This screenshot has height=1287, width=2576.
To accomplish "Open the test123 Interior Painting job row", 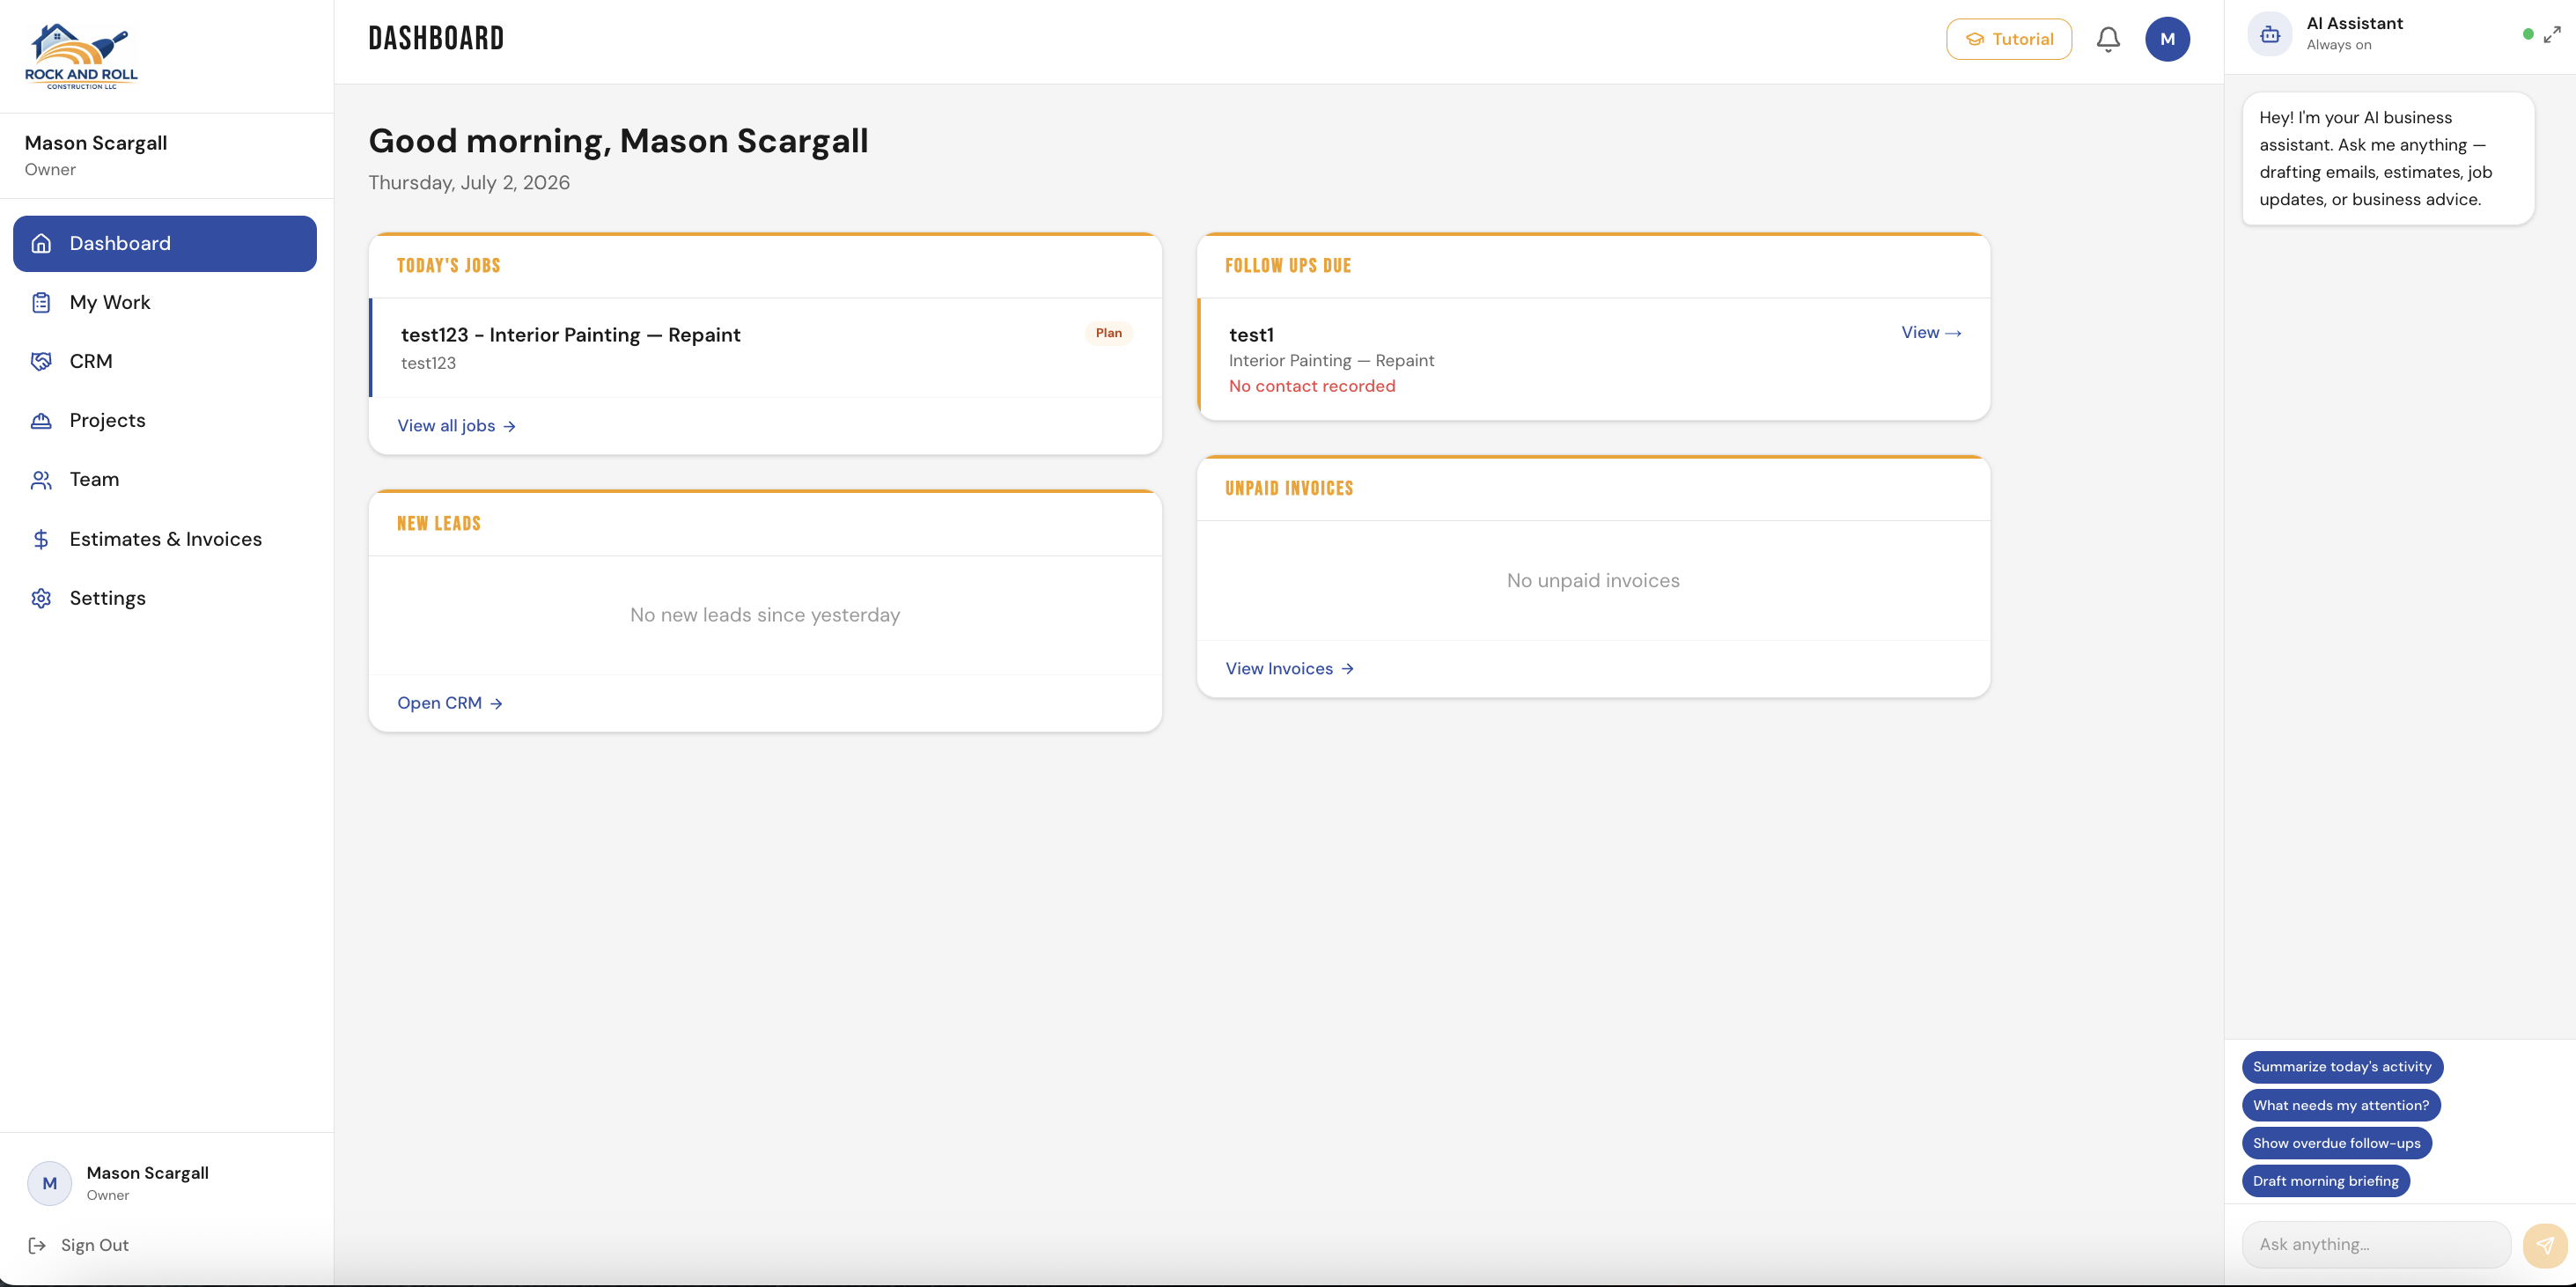I will click(x=766, y=348).
